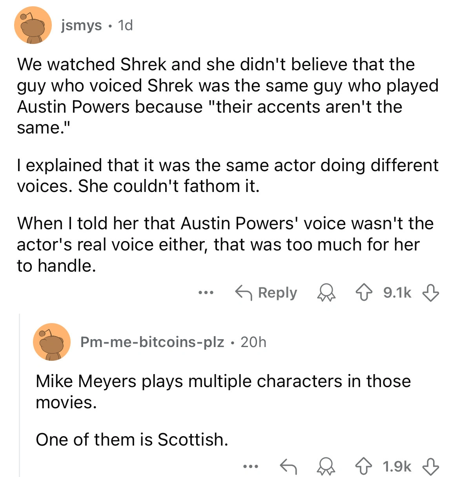Open the jsmys username profile link
Viewport: 459px width, 477px height.
tap(81, 26)
